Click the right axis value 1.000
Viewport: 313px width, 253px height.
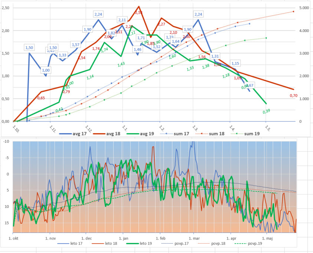point(304,99)
